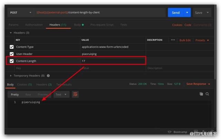Select the response Body tab

[10, 85]
